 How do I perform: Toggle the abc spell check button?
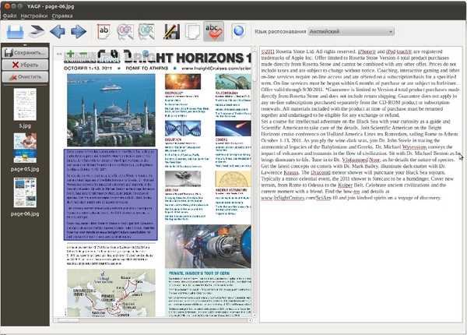[x=214, y=32]
